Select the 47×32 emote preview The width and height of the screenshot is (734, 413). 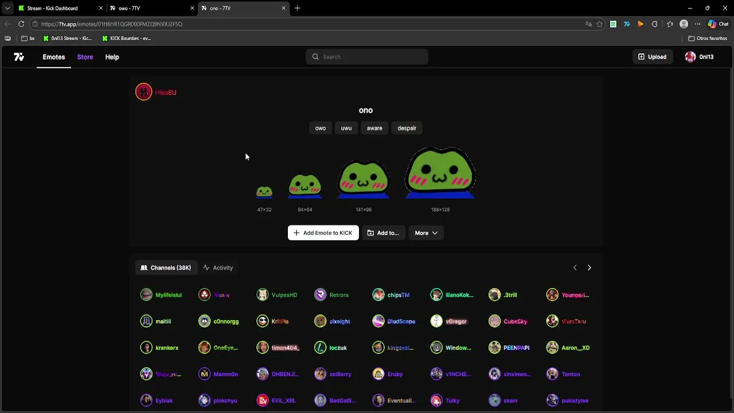[264, 192]
